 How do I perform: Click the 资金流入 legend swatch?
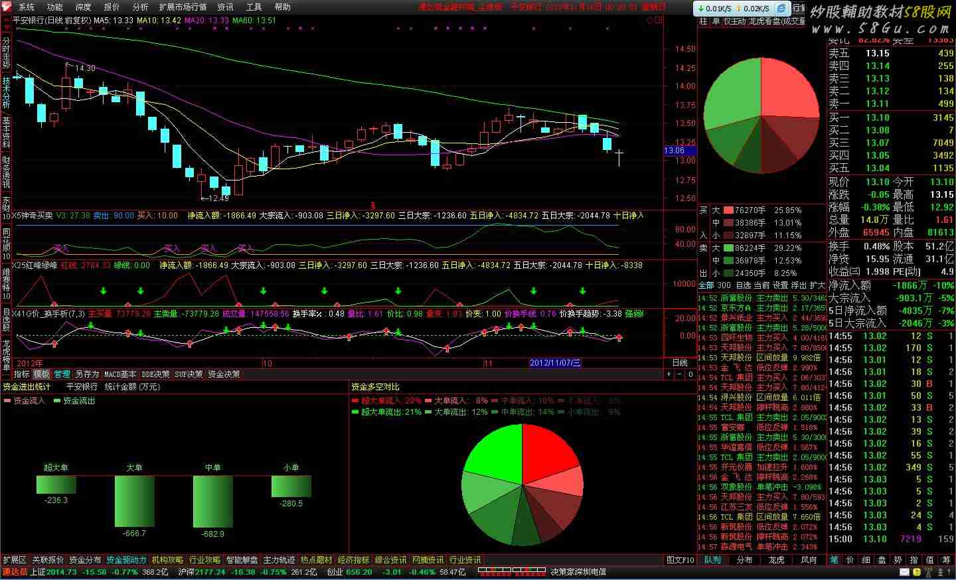7,401
